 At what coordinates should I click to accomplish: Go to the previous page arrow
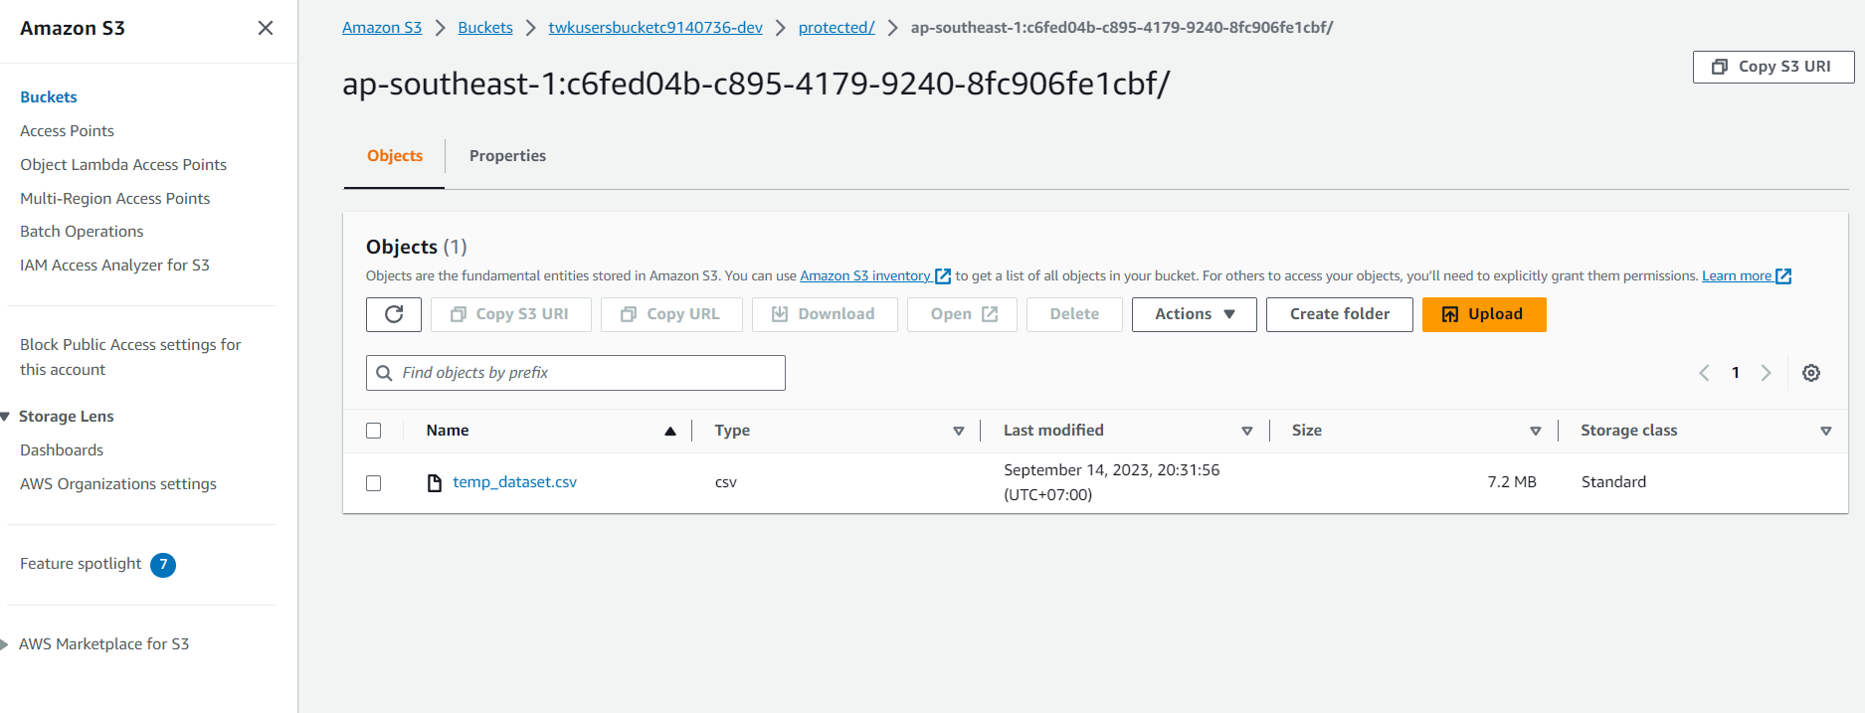(x=1704, y=373)
